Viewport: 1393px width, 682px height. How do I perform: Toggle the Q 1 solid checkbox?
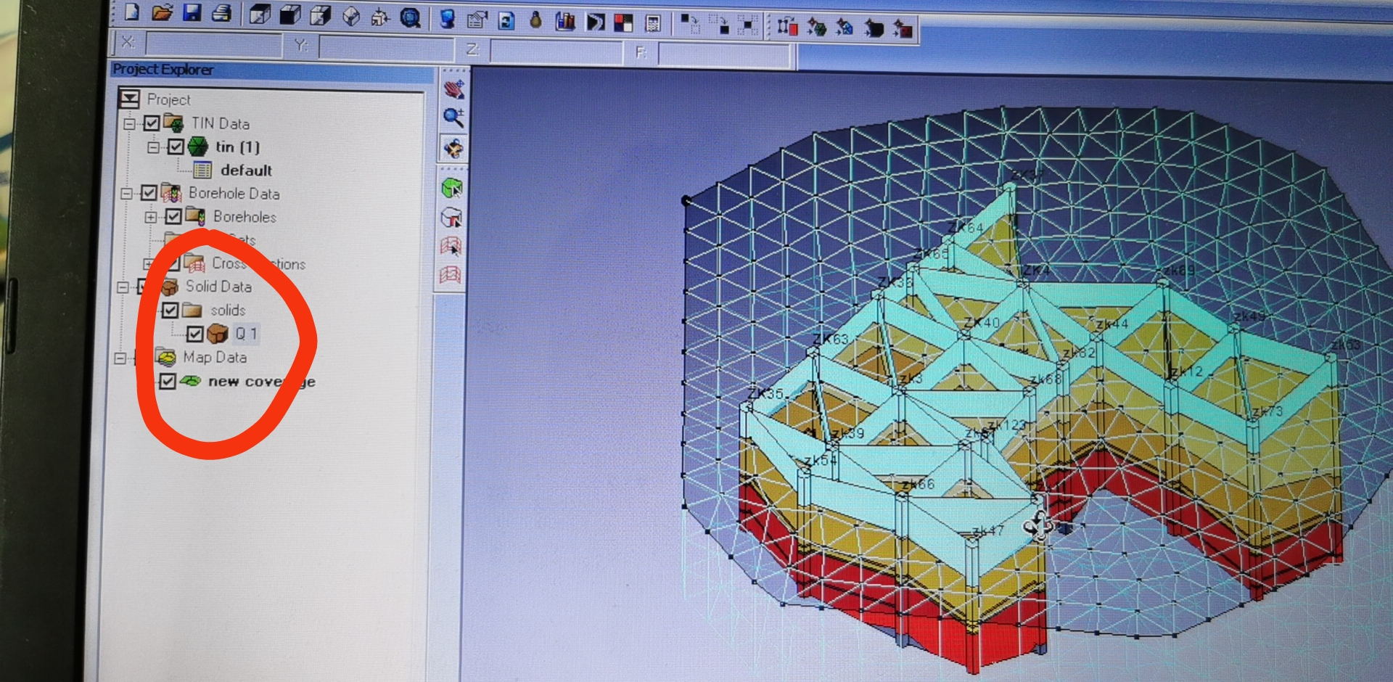(x=194, y=334)
